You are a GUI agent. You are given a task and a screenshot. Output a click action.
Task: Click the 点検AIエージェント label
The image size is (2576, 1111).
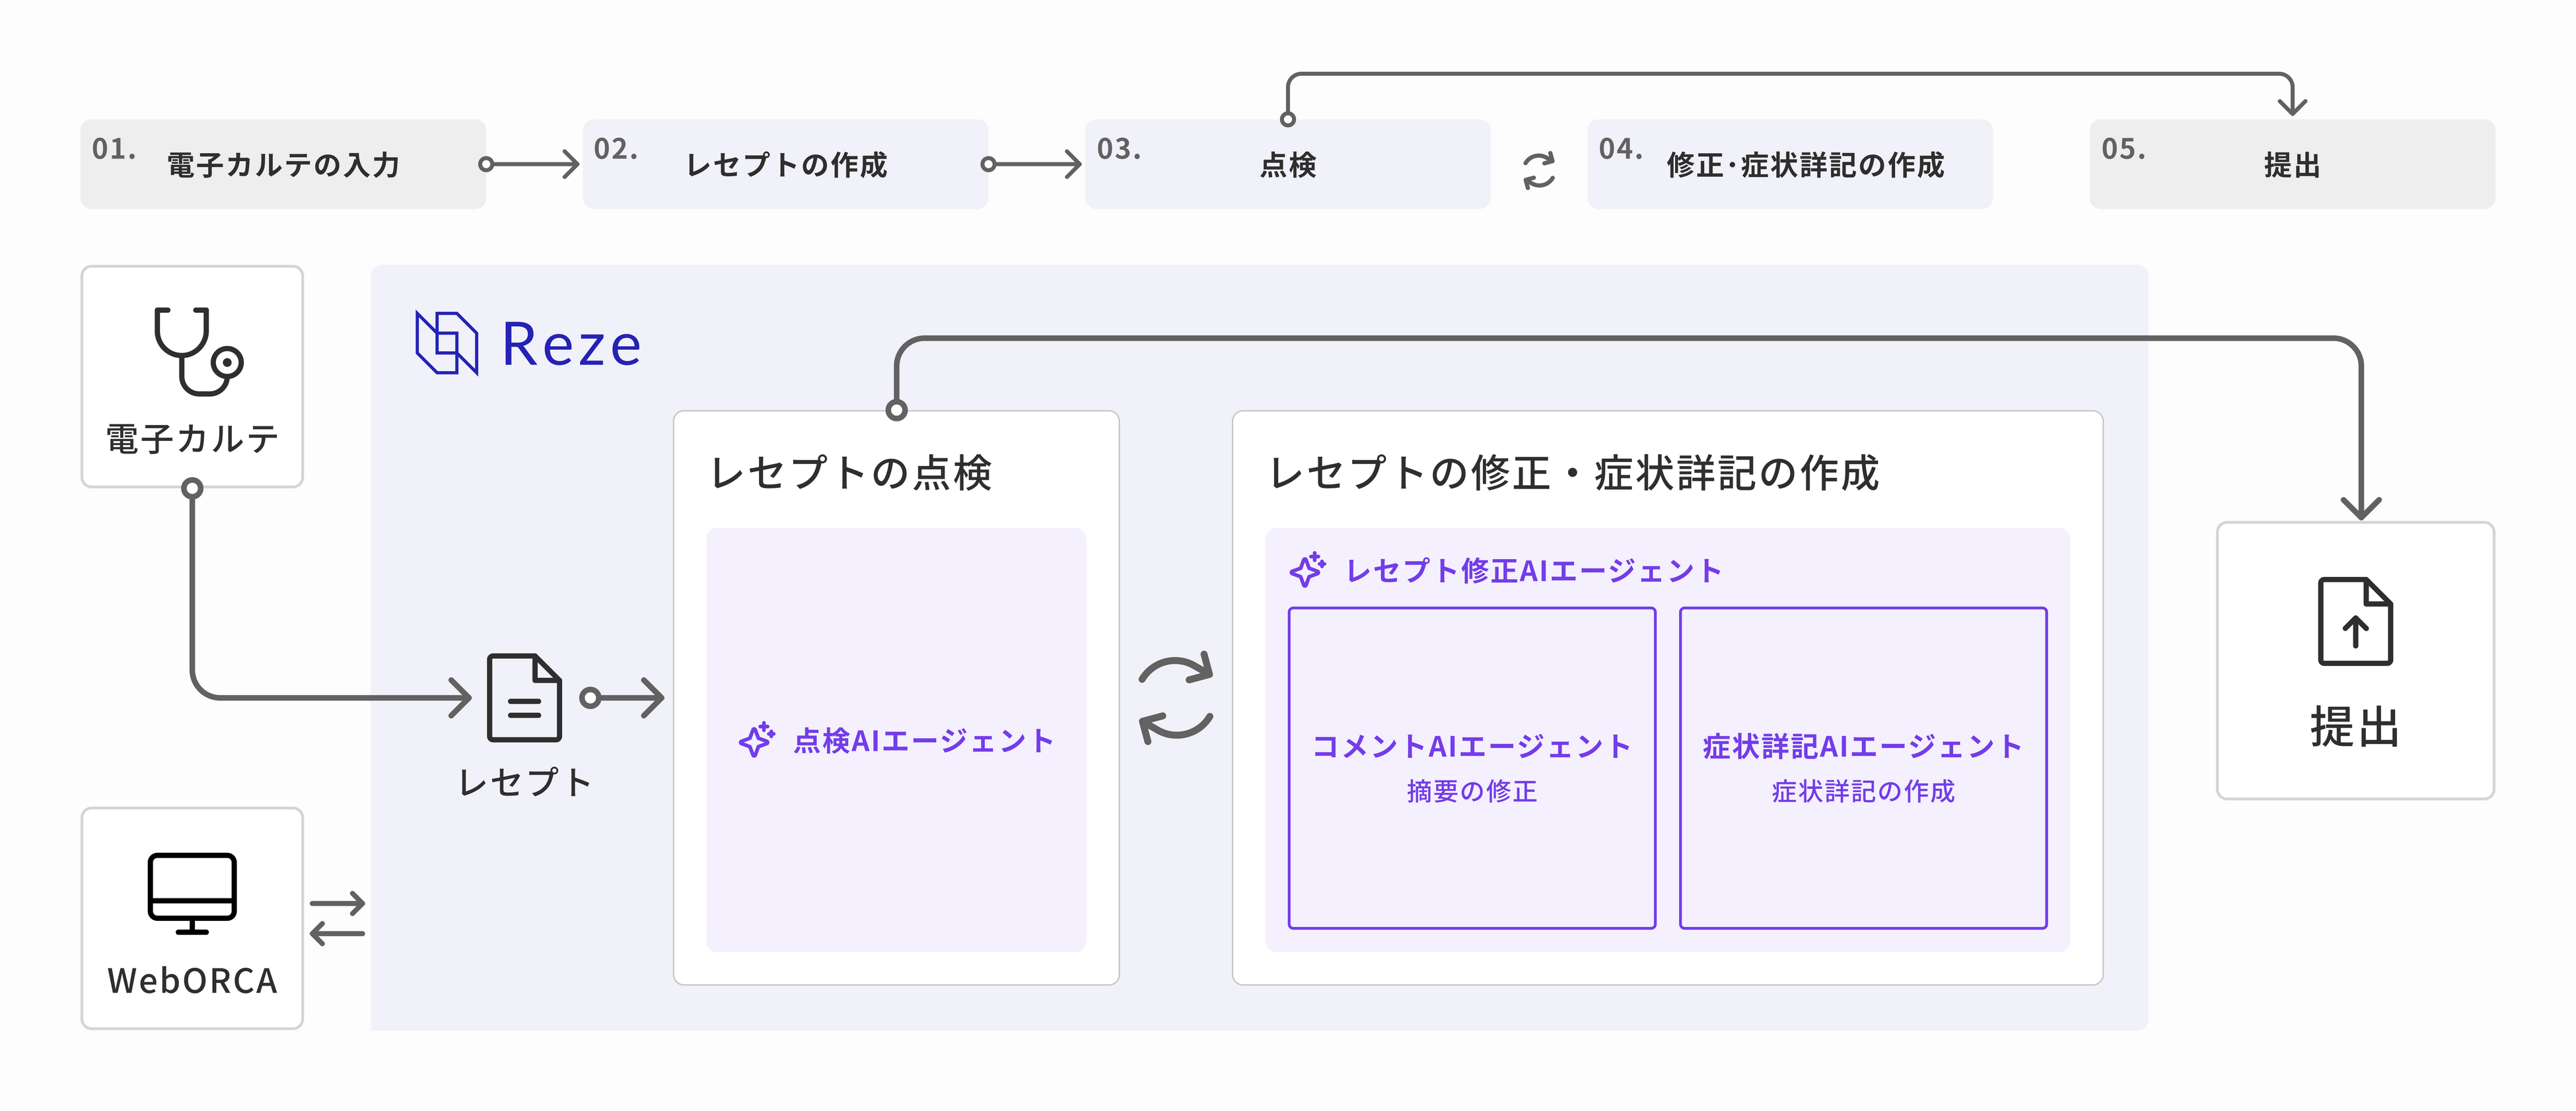pos(923,740)
